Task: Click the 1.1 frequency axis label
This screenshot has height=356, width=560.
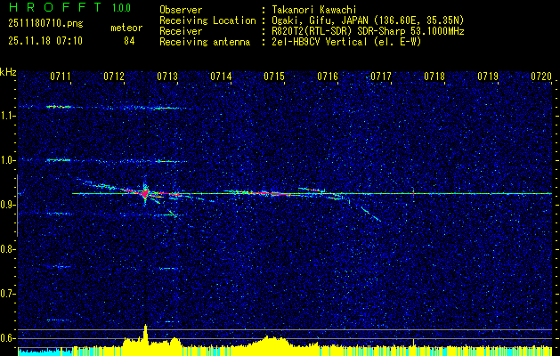Action: (x=6, y=116)
